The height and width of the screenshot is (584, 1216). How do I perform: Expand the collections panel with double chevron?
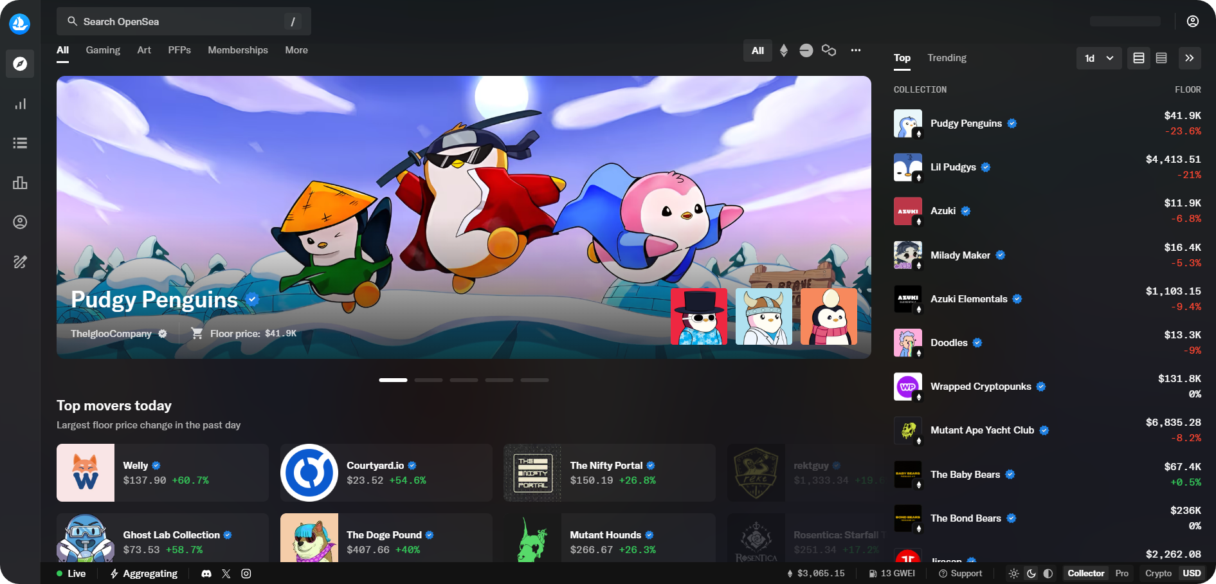1189,58
